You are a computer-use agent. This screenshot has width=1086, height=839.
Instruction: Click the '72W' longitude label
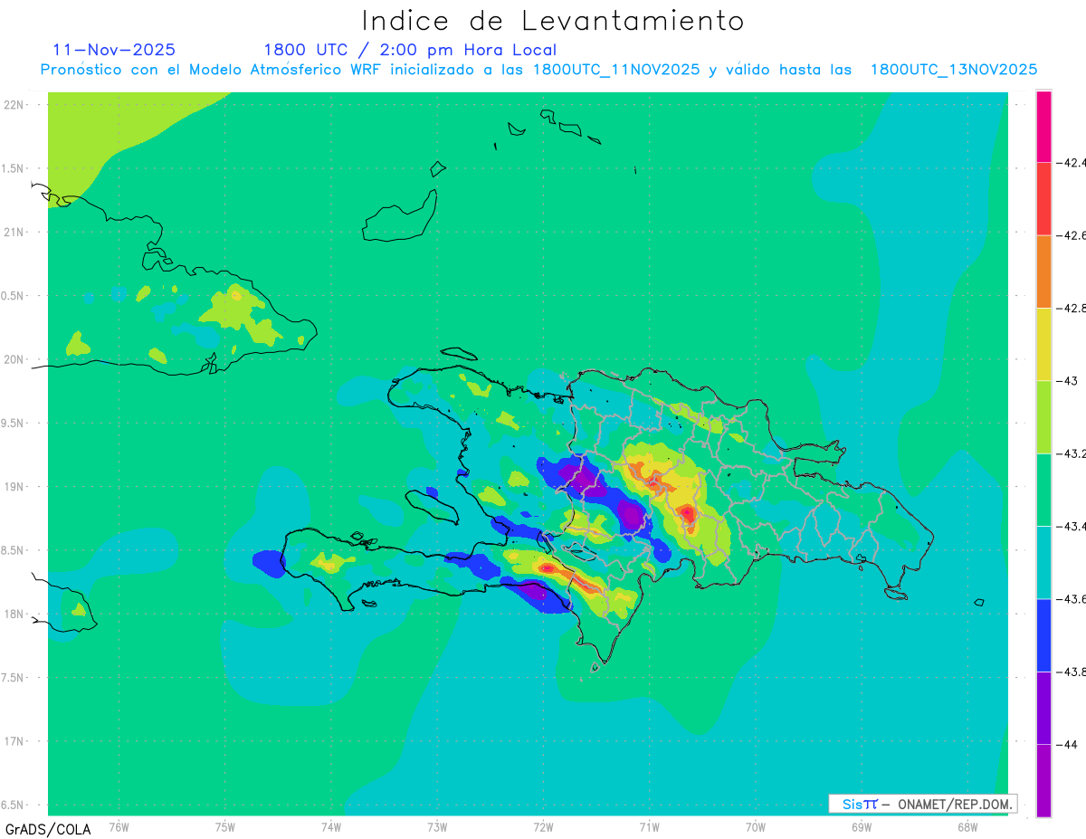(x=543, y=826)
